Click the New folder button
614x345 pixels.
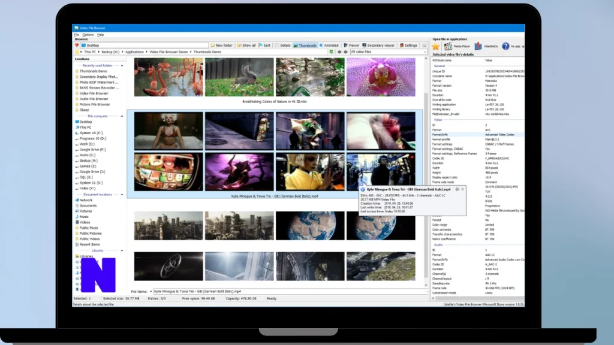pos(222,46)
